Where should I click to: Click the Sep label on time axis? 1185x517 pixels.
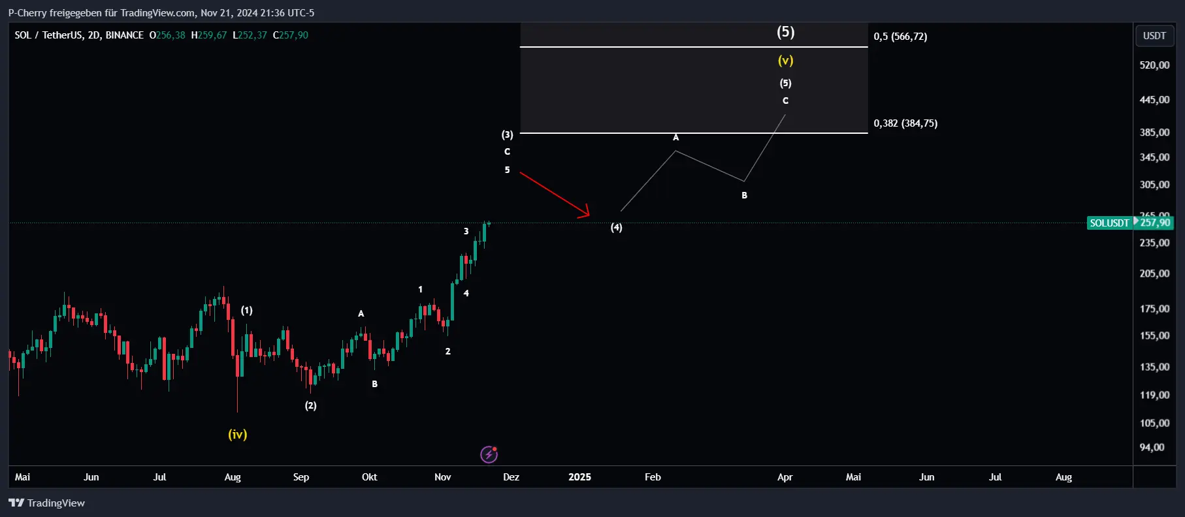(x=301, y=477)
